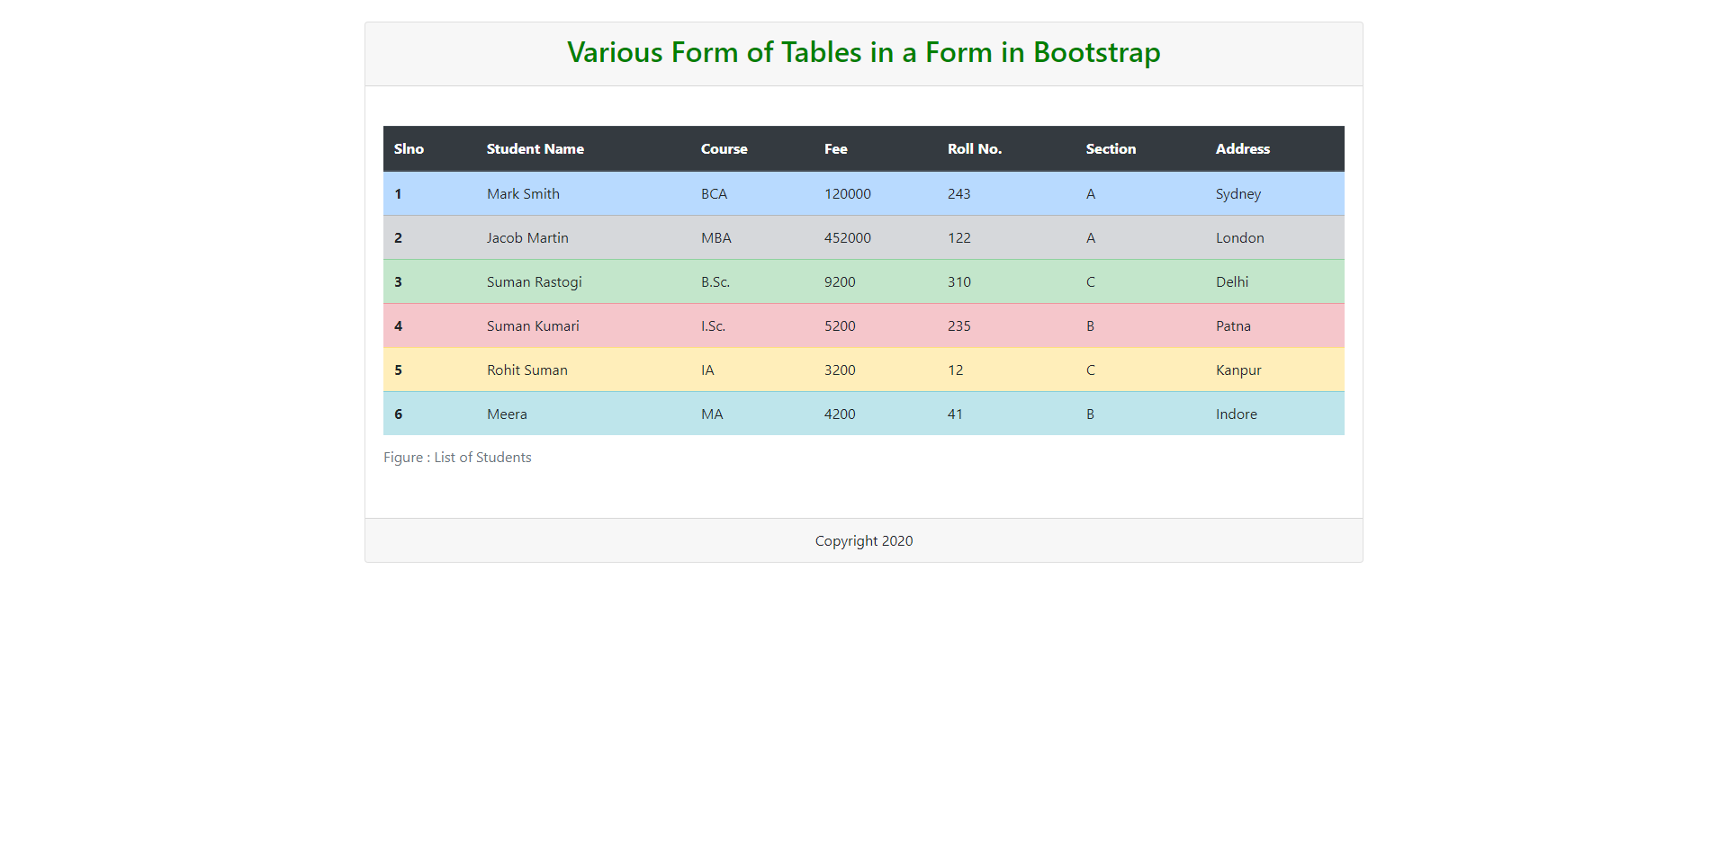Click the Section column header
This screenshot has height=864, width=1728.
tap(1111, 148)
